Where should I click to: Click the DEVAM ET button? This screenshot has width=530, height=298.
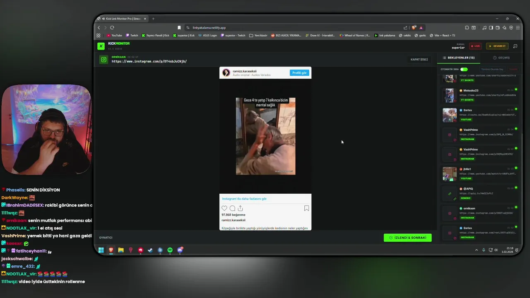[x=497, y=46]
